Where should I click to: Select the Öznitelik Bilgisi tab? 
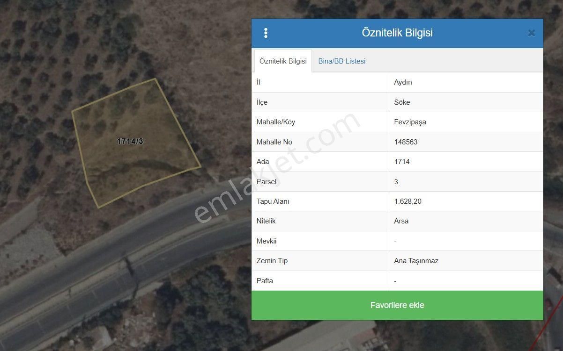[x=283, y=61]
